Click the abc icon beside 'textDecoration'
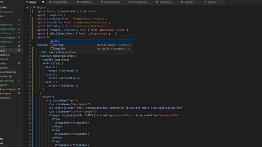Viewport: 262px width, 147px height. click(x=52, y=52)
